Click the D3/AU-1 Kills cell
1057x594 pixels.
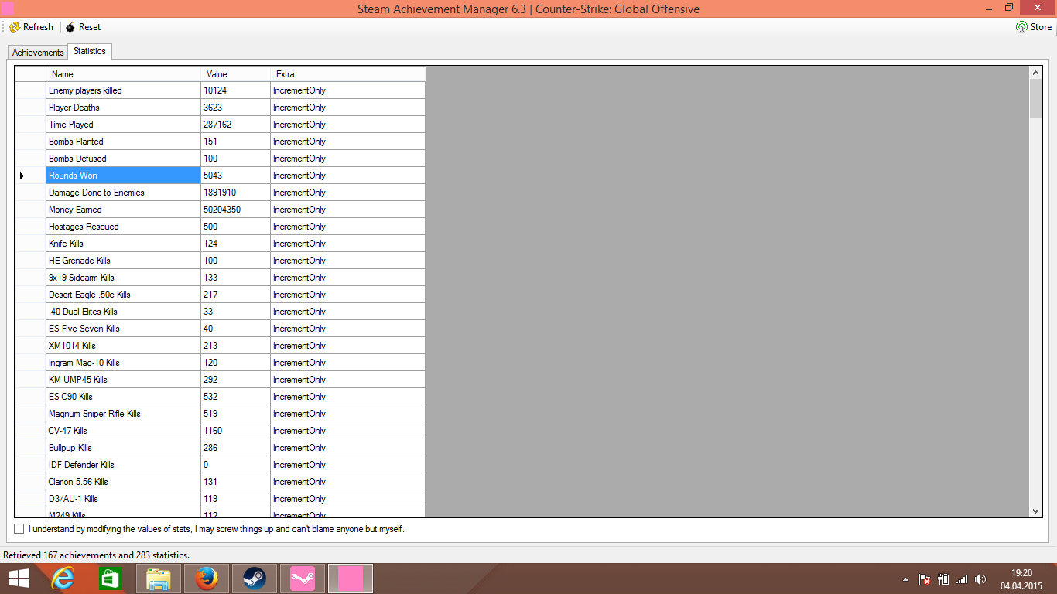[x=124, y=499]
